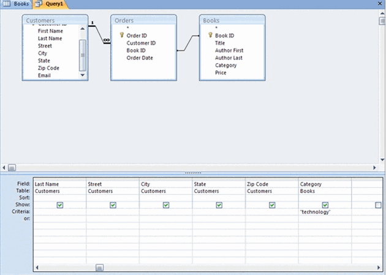Click the one-to-many Customers-Orders join line
This screenshot has height=275, width=386.
pos(99,35)
